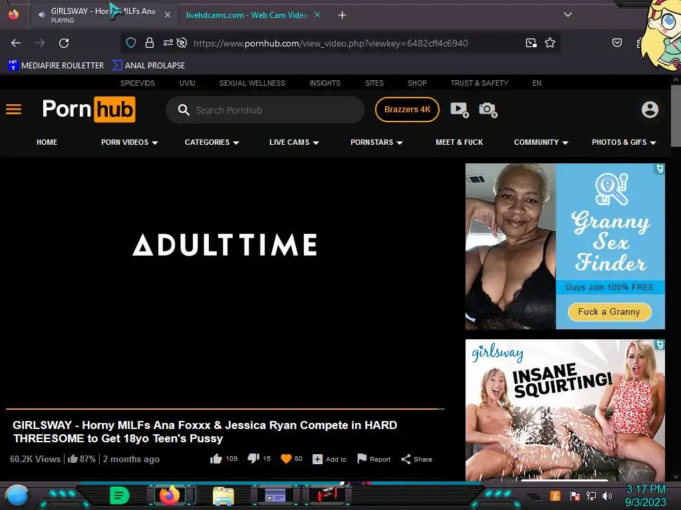681x510 pixels.
Task: Close the GIRLSWAY playing tab
Action: click(x=168, y=15)
